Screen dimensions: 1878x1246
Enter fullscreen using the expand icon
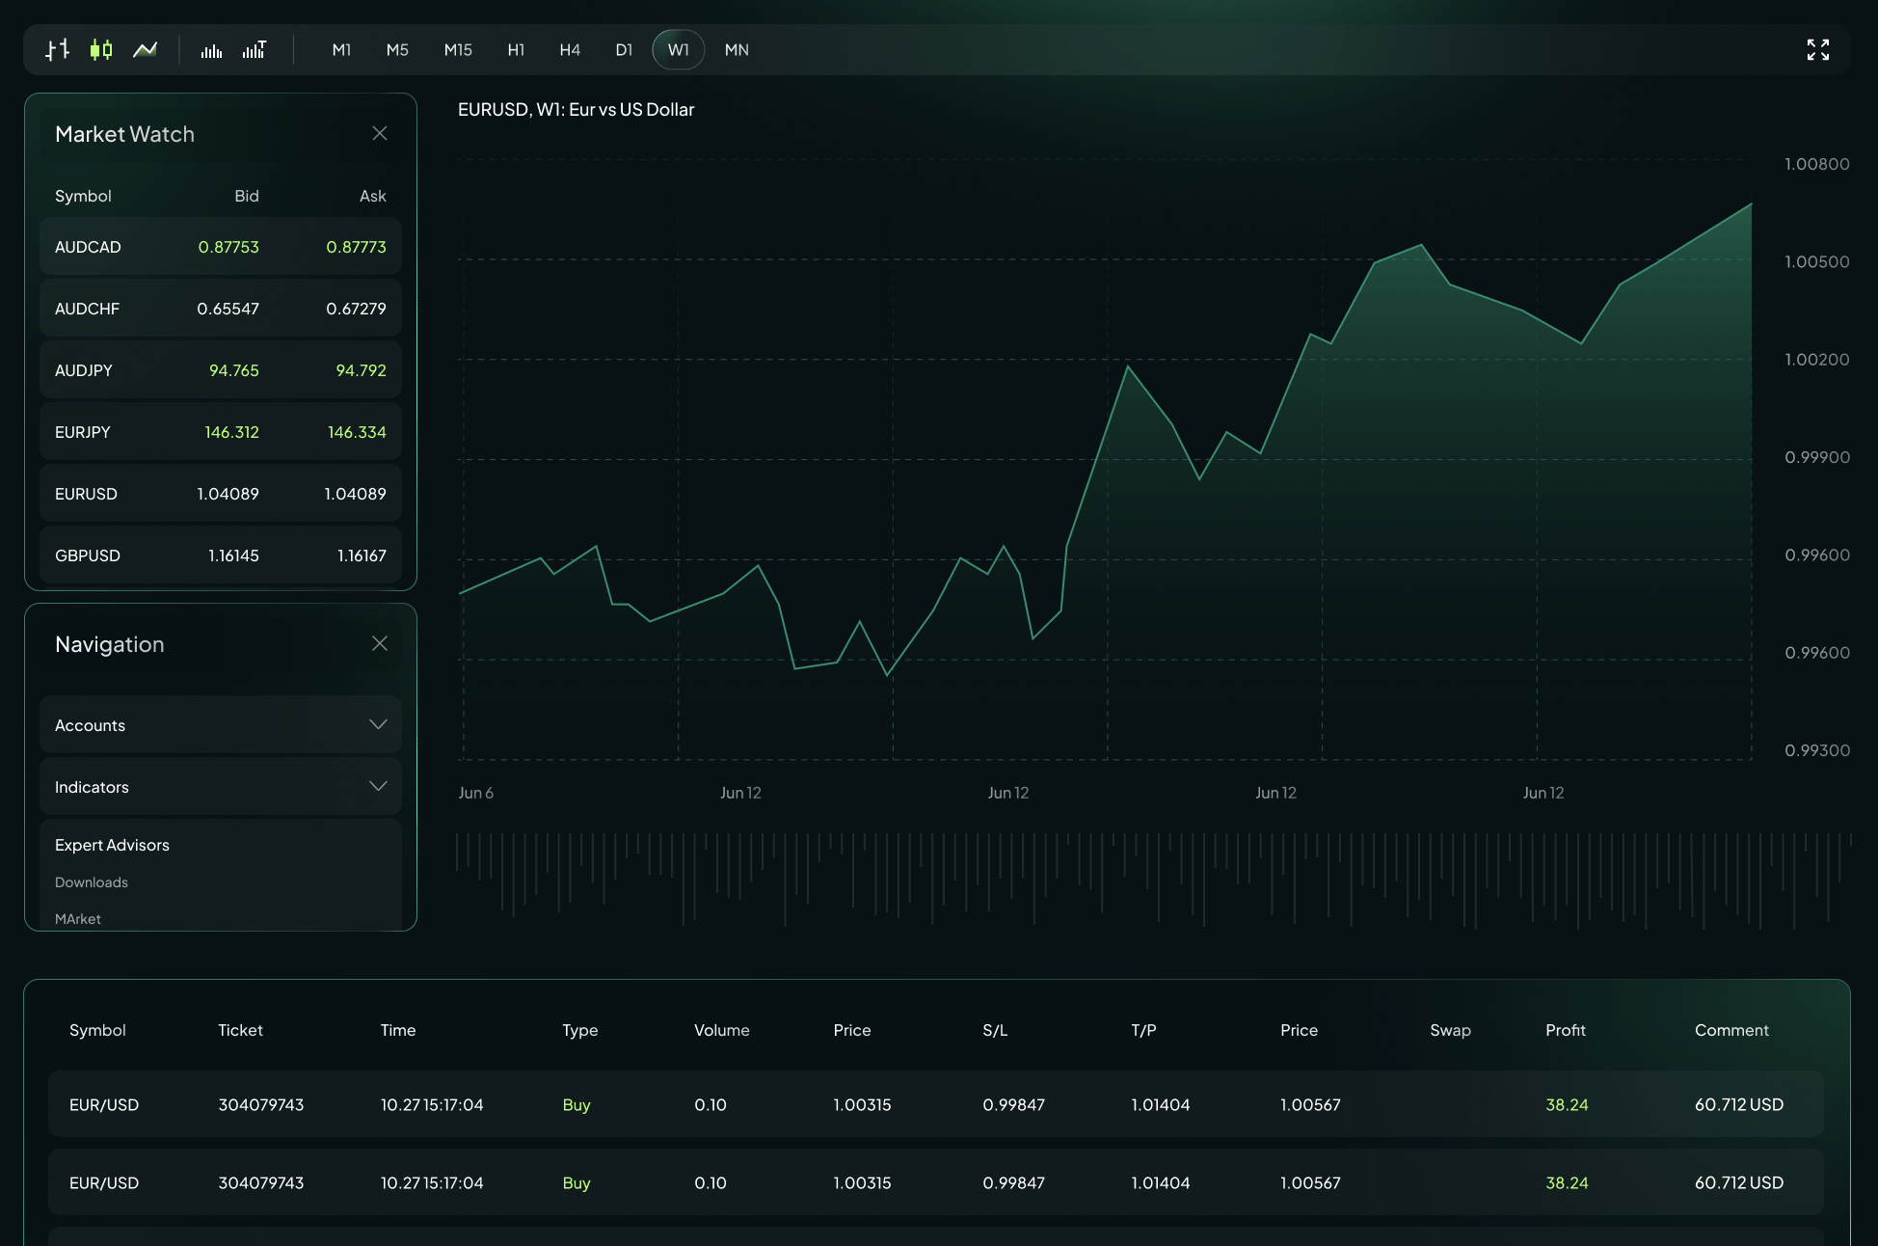1819,49
